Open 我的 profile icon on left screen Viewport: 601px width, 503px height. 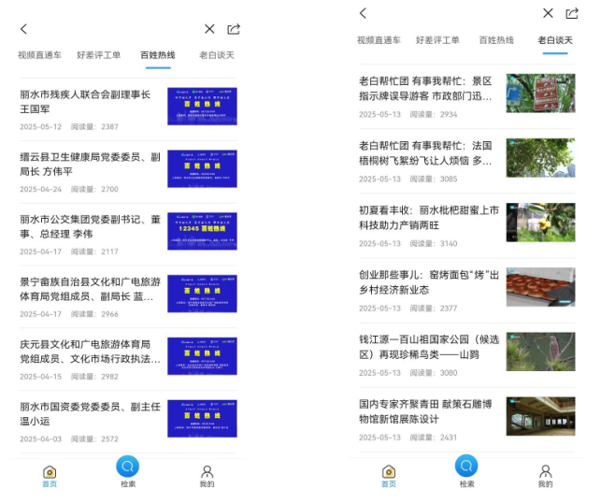[207, 477]
